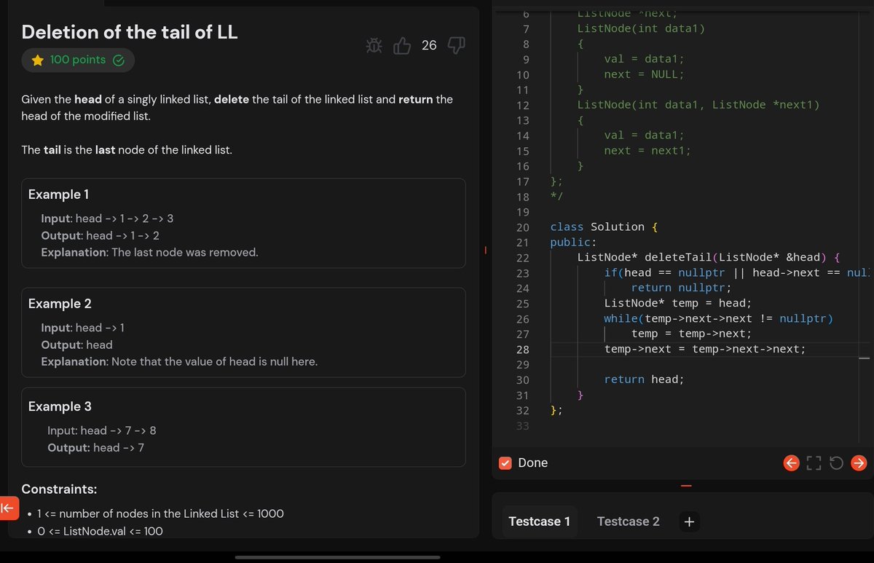Place cursor on line 28 of code
Screen dimensions: 874x563
(704, 349)
